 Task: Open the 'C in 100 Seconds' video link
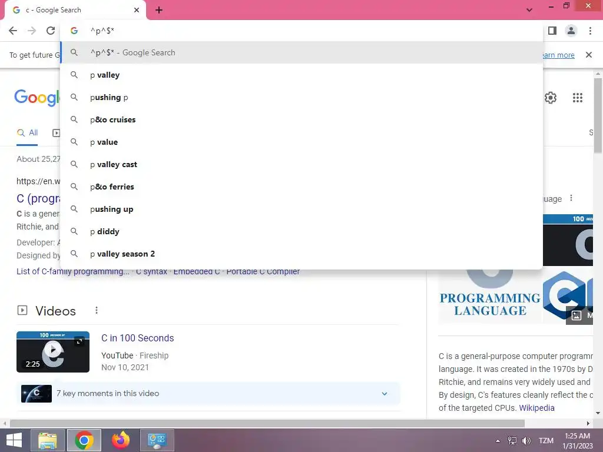click(137, 338)
